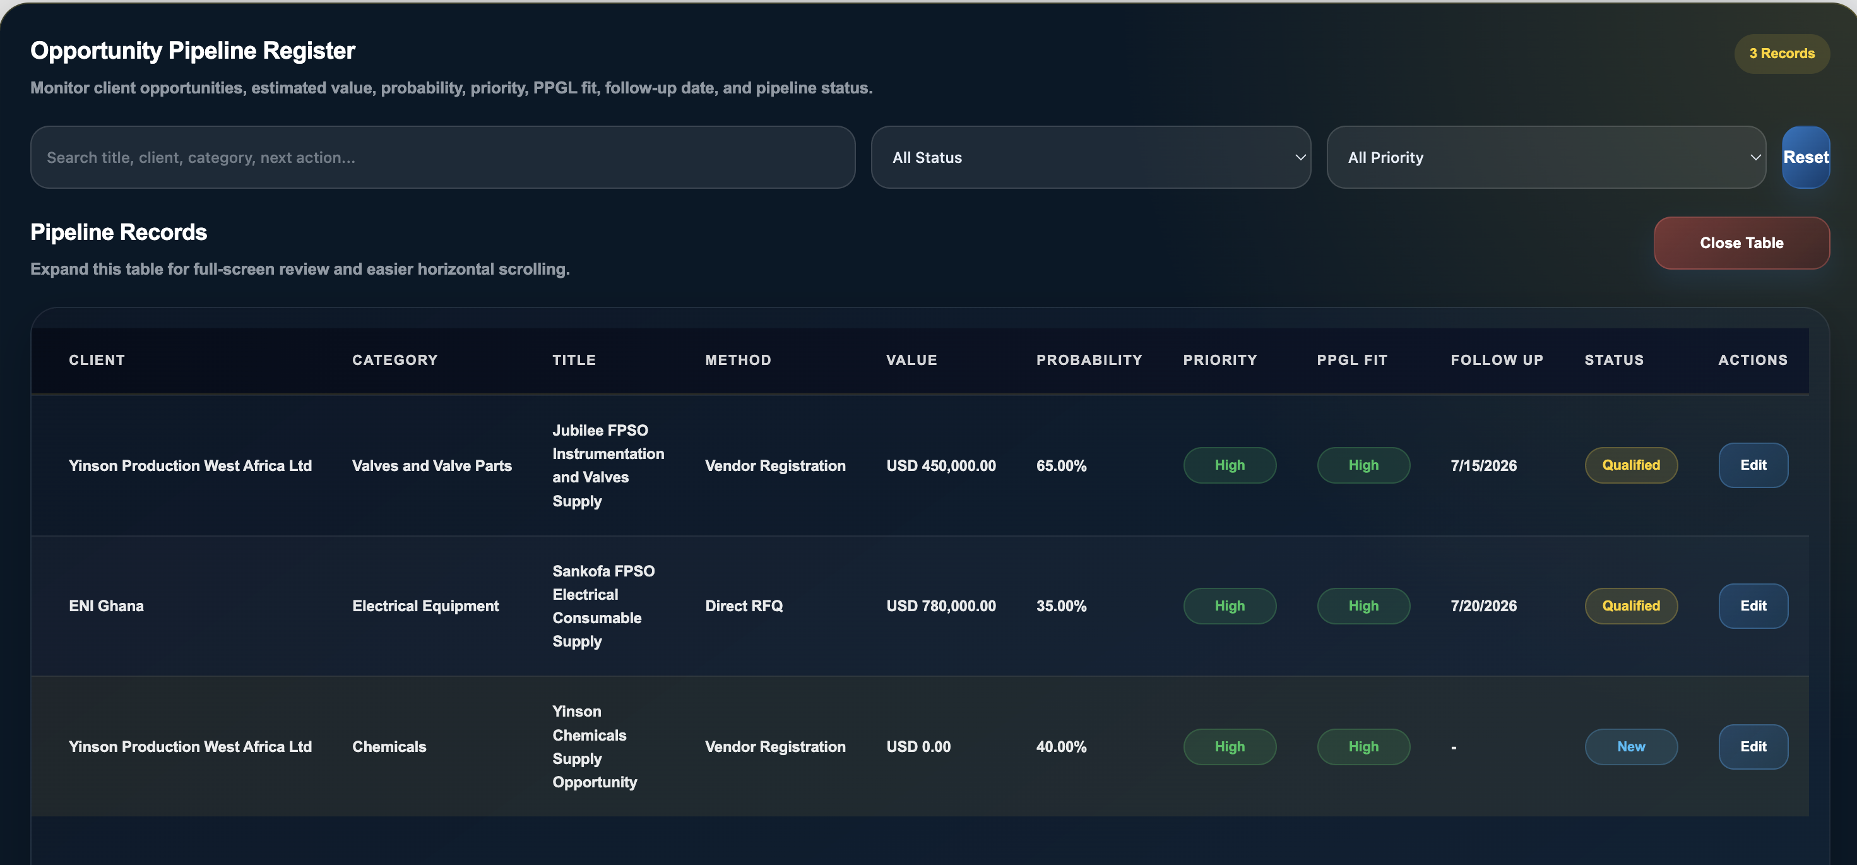
Task: Click the METHOD column header
Action: tap(738, 360)
